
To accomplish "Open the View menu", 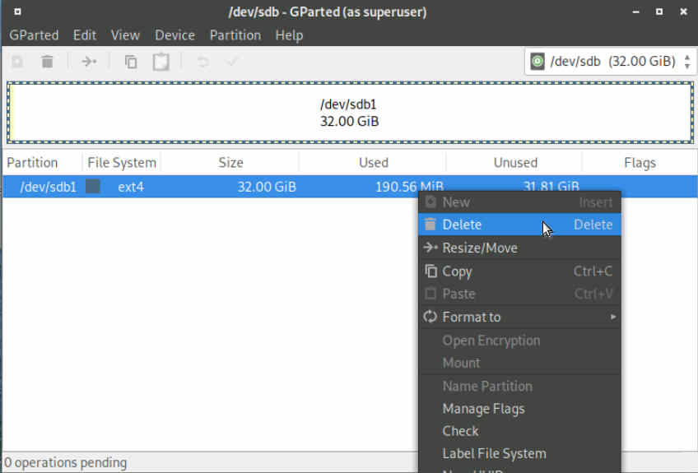I will (x=125, y=35).
